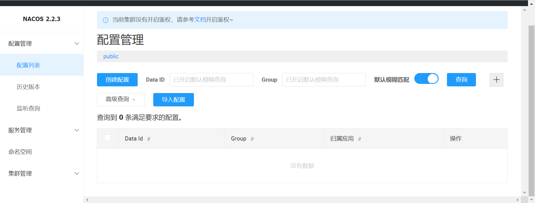Open the 高级查询 dropdown
Viewport: 535px width, 203px height.
(121, 99)
